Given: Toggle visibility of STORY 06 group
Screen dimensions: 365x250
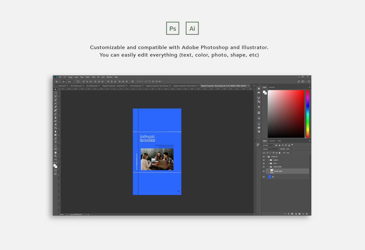Looking at the screenshot, I should coord(264,157).
